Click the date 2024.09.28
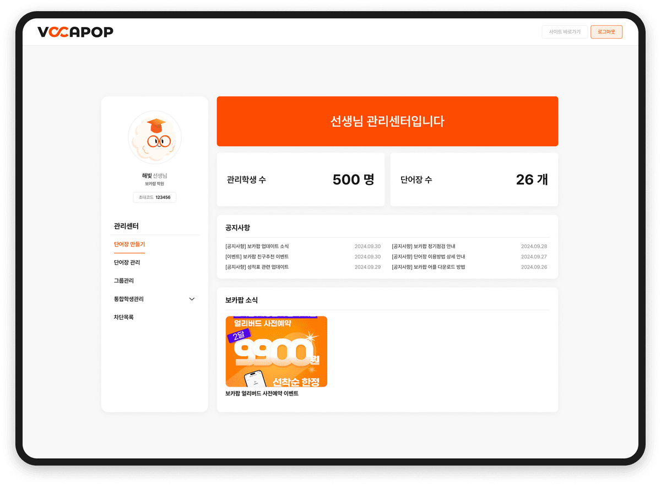The height and width of the screenshot is (485, 661). click(x=534, y=247)
